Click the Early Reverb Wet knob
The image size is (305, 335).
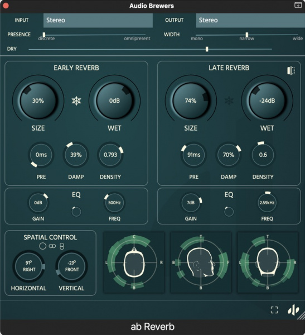coord(114,100)
